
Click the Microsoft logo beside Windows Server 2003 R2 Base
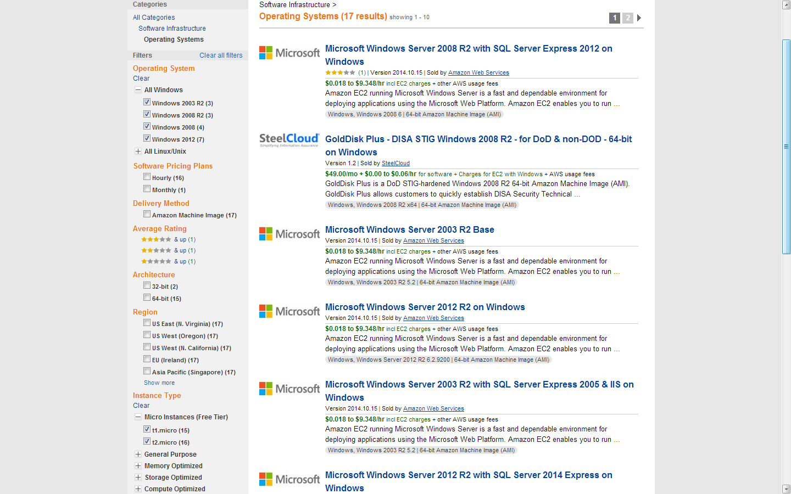(x=289, y=234)
